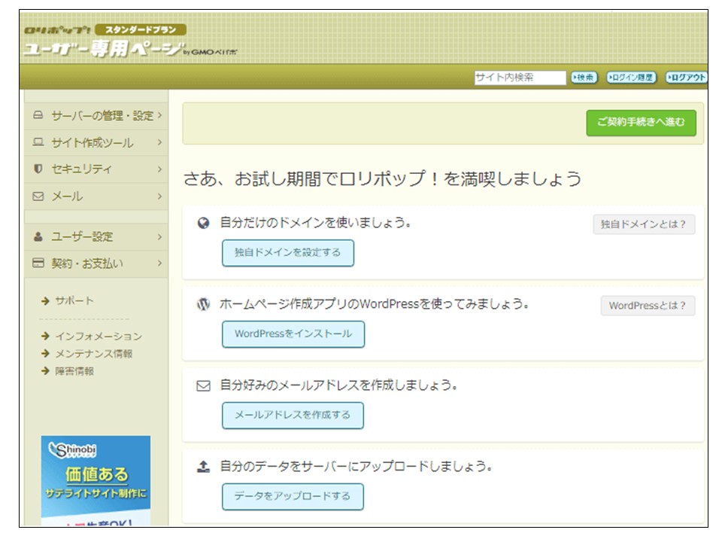Click the WordPressをインストール button
This screenshot has height=542, width=722.
[292, 334]
